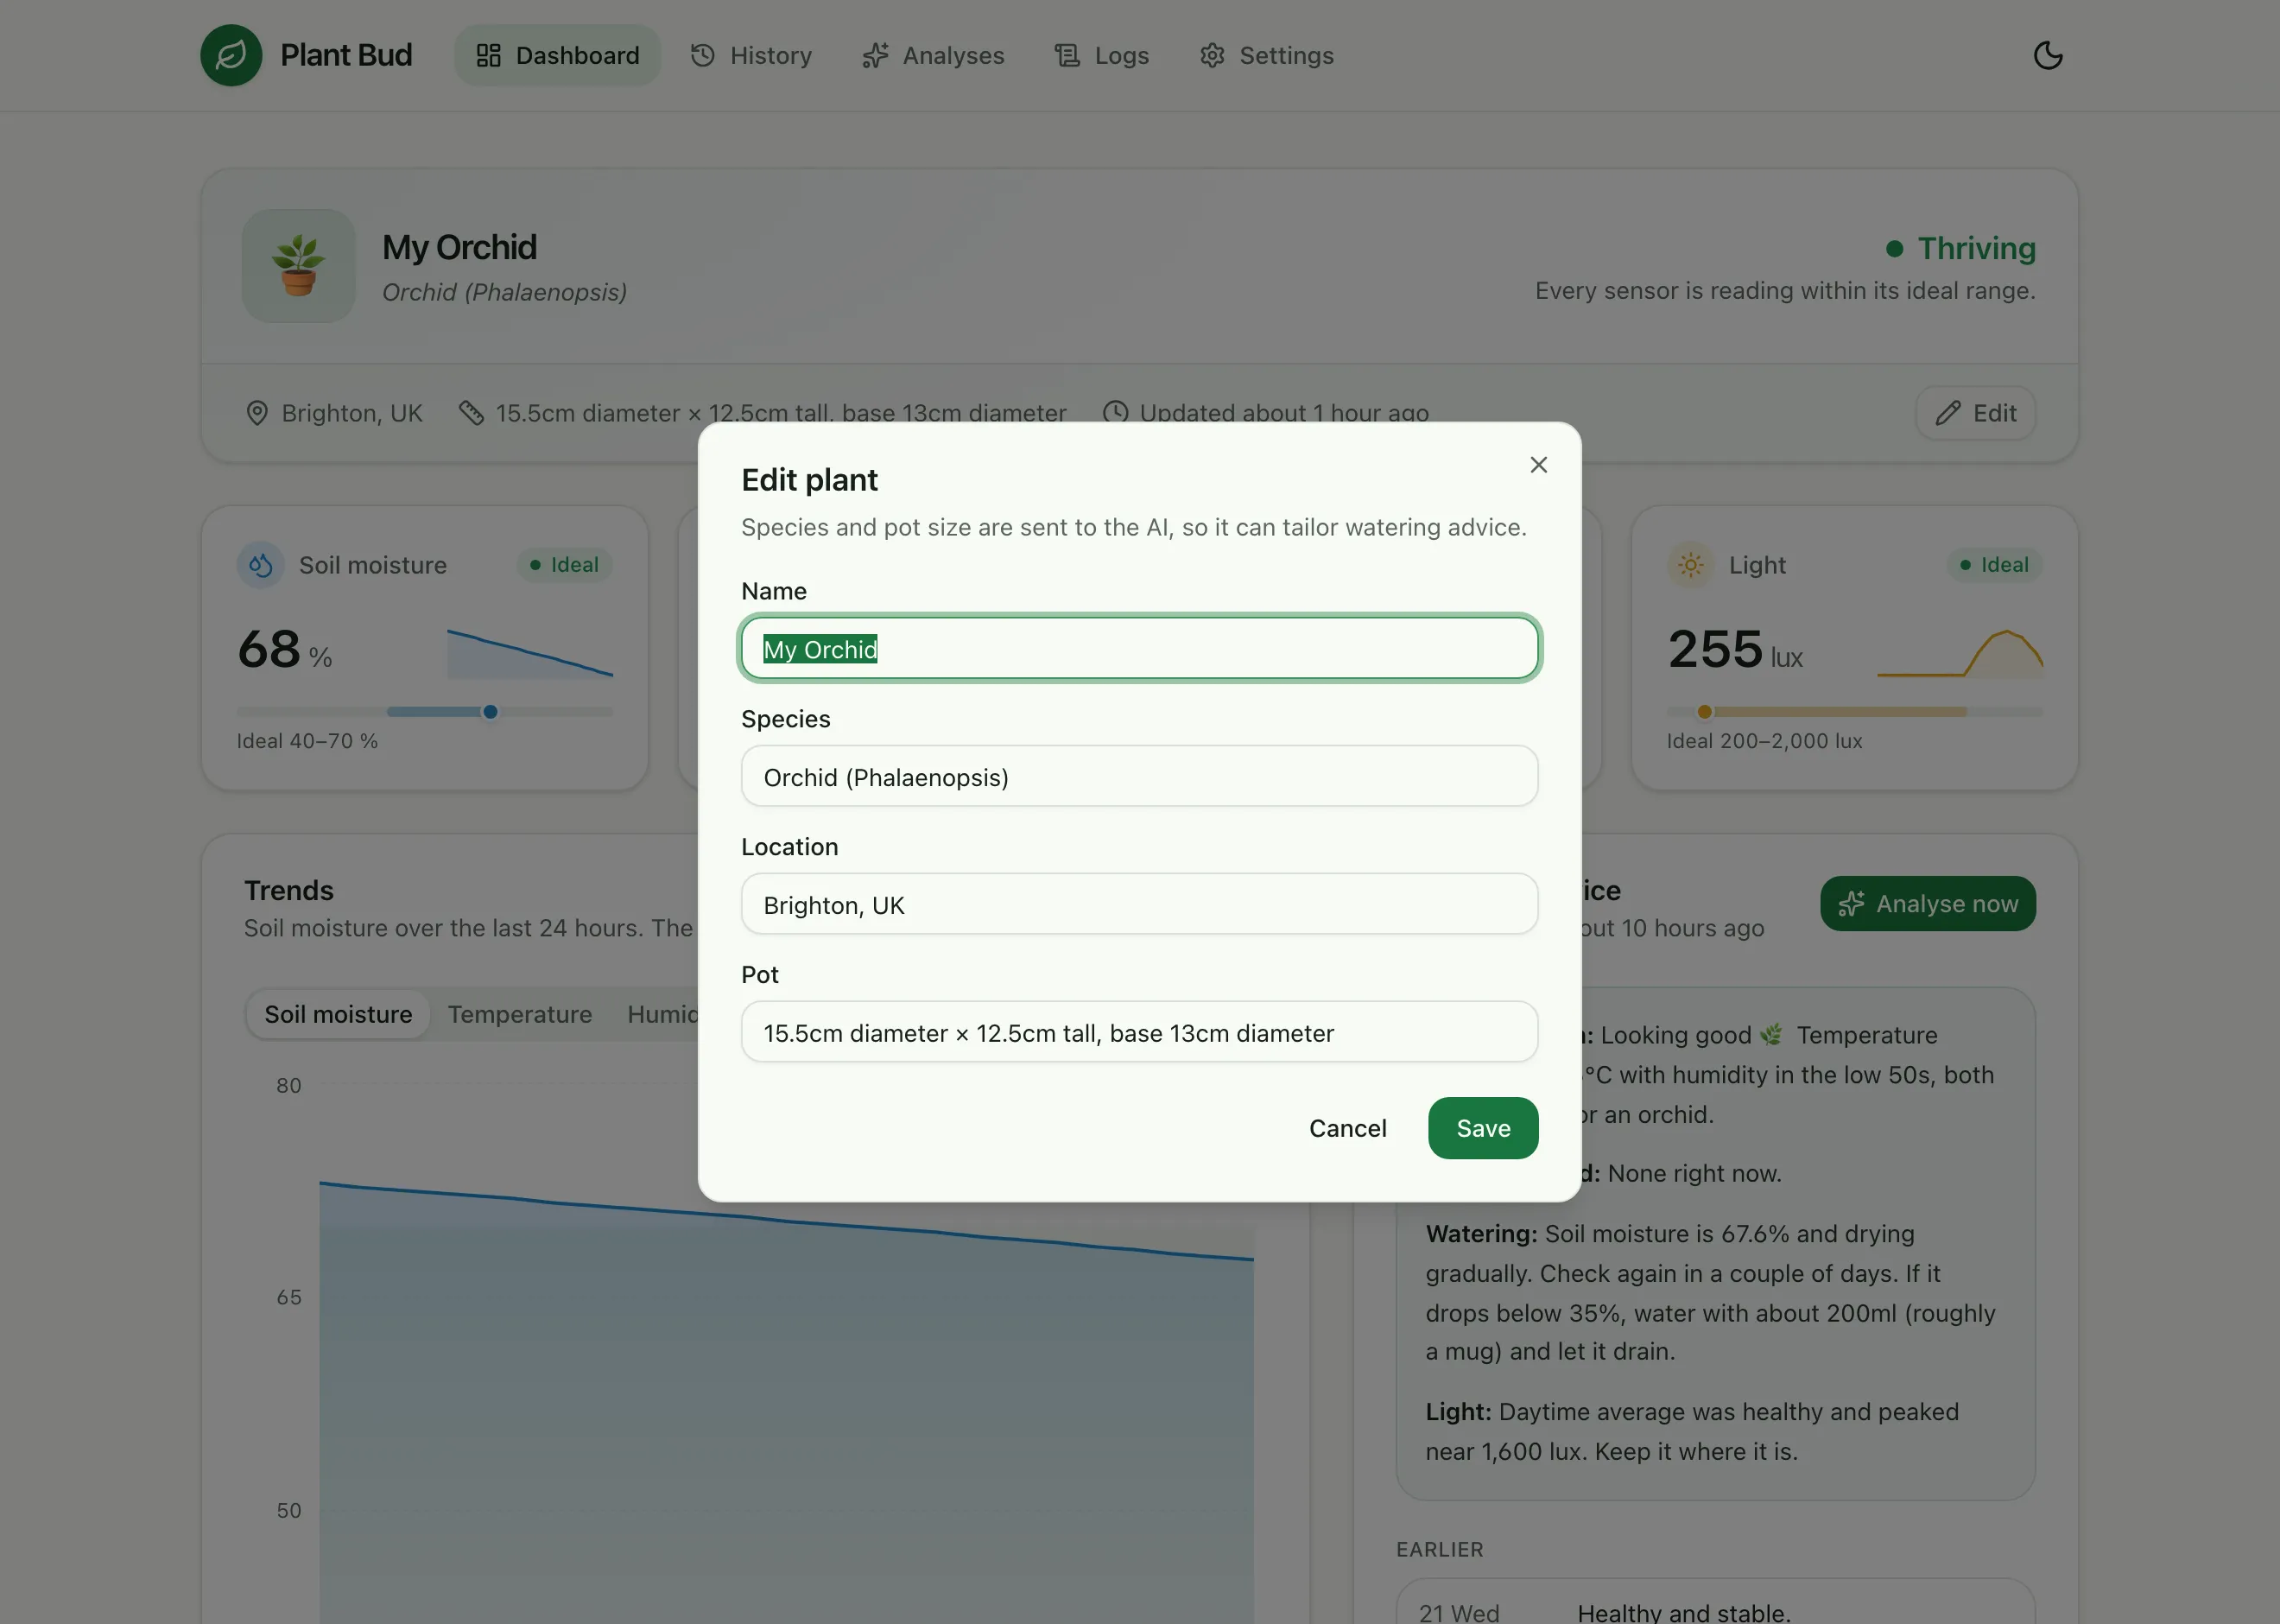Select the Soil moisture trends tab
The height and width of the screenshot is (1624, 2280).
tap(338, 1014)
